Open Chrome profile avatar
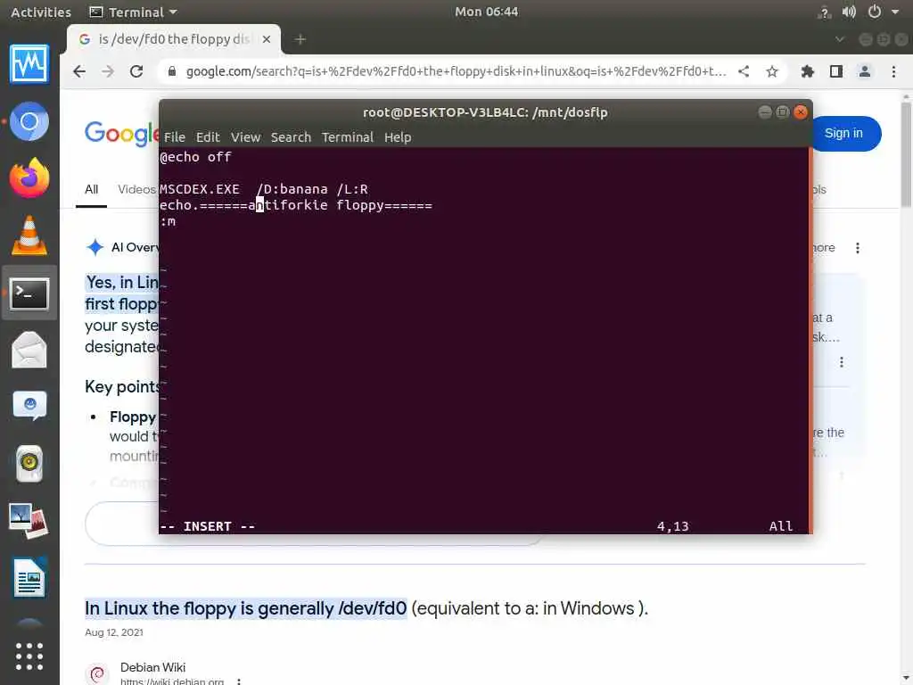 pos(865,71)
